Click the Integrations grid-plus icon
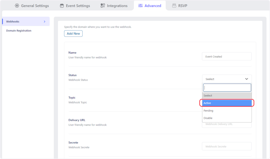 103,6
